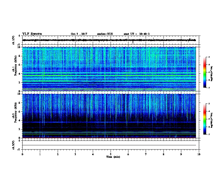Image resolution: width=224 pixels, height=173 pixels.
Task: Click time axis tick label "9"
Action: tap(181, 154)
